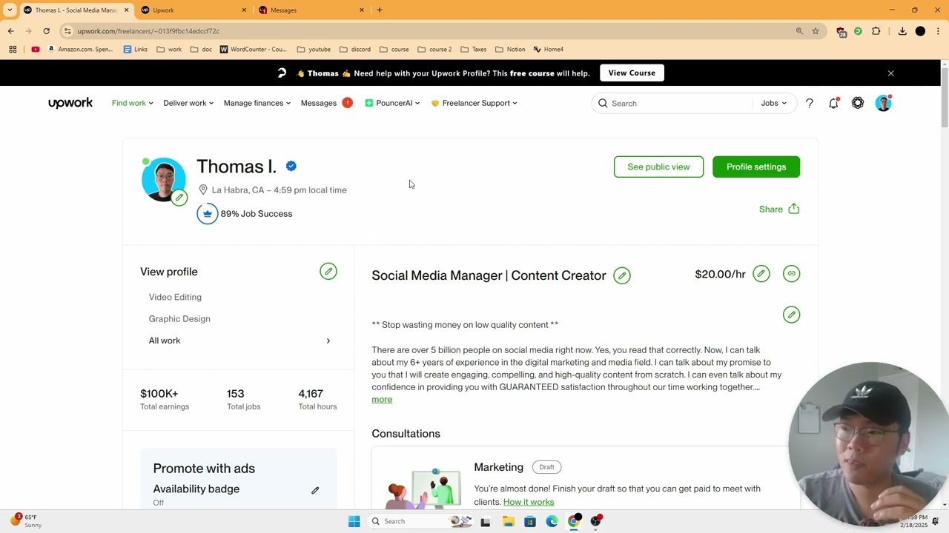Go back in the browser
The image size is (949, 533).
coord(11,31)
